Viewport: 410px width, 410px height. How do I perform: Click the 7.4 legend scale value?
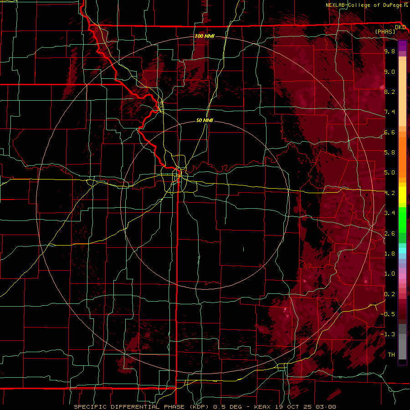tap(389, 112)
